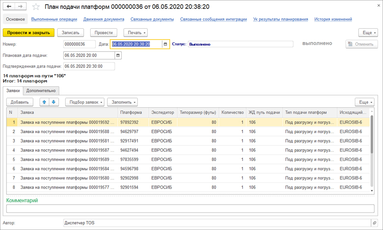
Task: Add document to favorites star
Action: pos(36,7)
